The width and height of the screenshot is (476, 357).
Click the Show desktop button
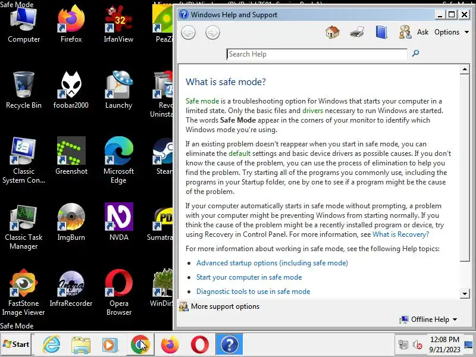coord(469,345)
